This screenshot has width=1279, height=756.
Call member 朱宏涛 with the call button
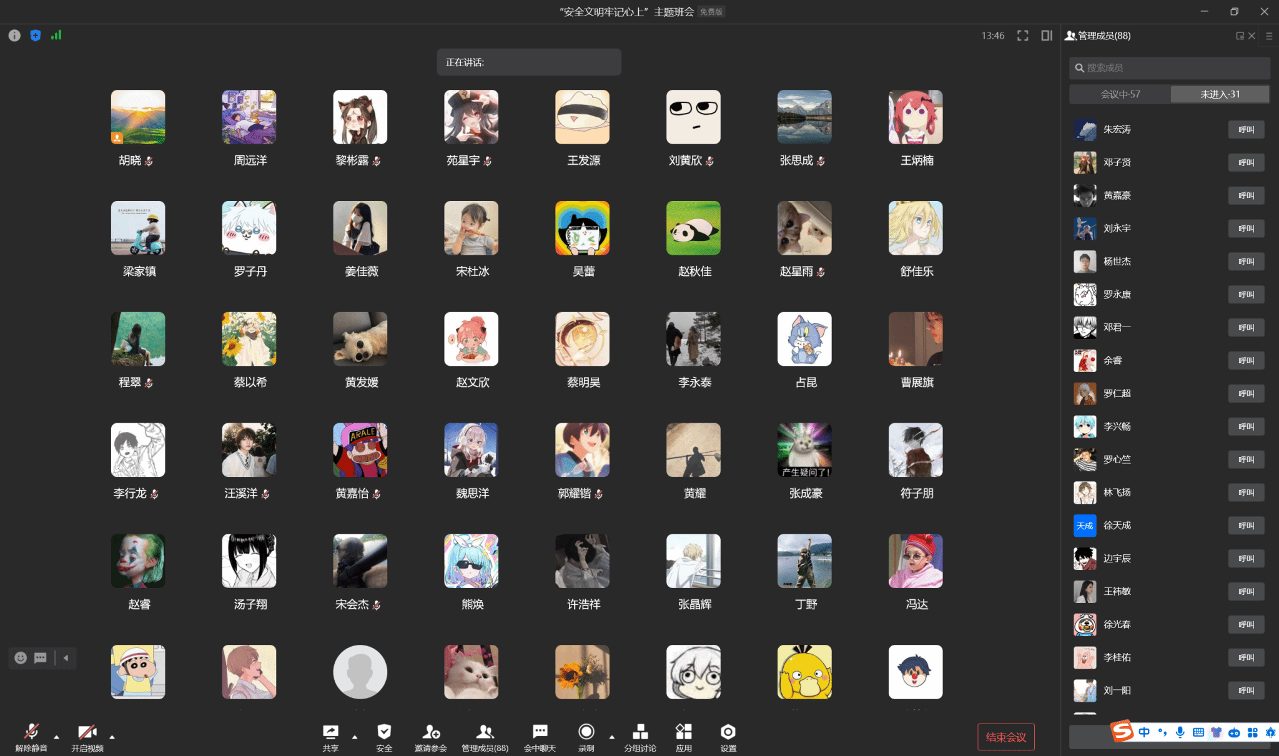click(1246, 129)
